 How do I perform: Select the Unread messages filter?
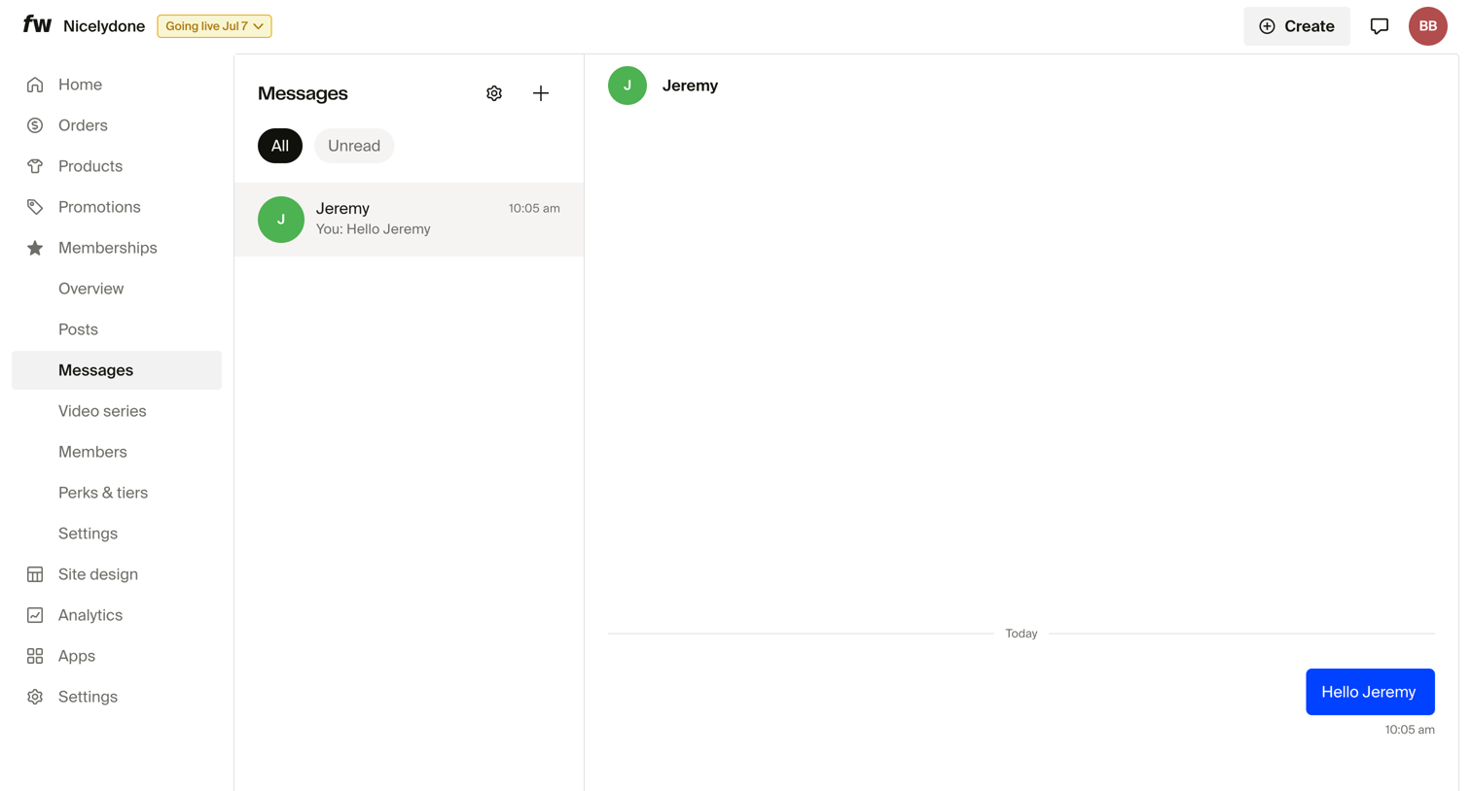[354, 146]
